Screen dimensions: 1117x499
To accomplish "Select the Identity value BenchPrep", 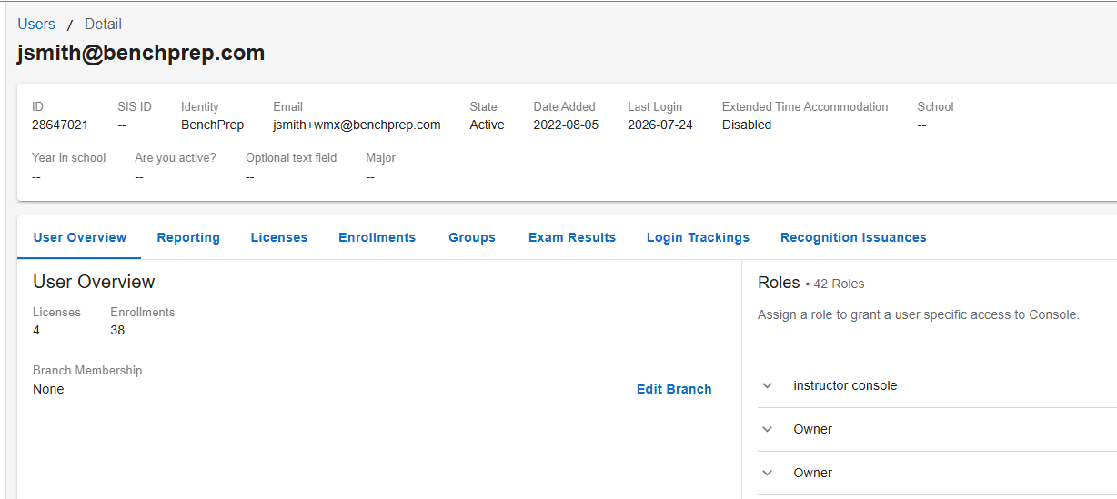I will pos(212,125).
